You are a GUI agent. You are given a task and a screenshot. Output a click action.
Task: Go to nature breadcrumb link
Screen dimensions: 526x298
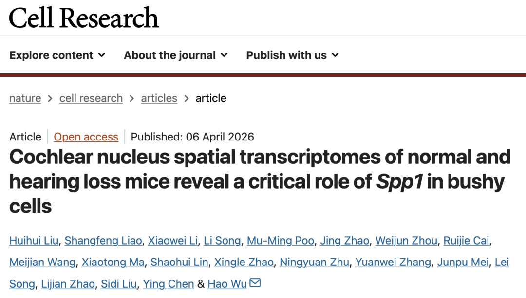pos(25,98)
